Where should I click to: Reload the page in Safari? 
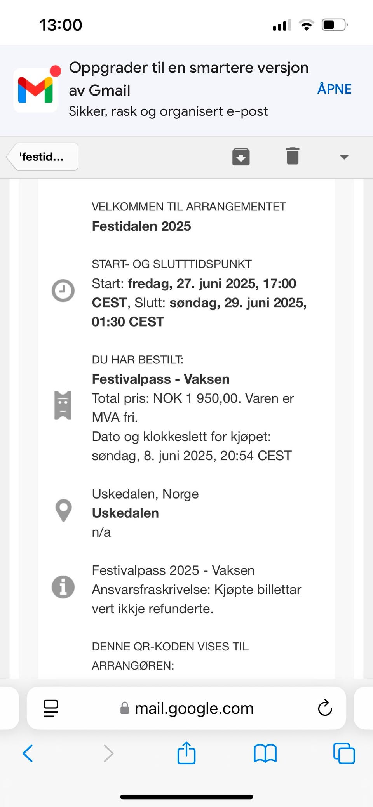coord(325,708)
